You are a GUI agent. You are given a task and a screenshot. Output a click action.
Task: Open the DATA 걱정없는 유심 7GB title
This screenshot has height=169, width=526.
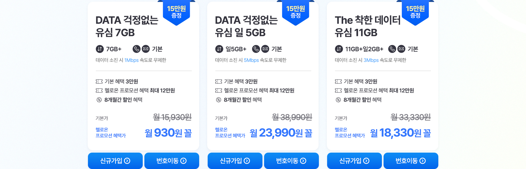coord(127,26)
